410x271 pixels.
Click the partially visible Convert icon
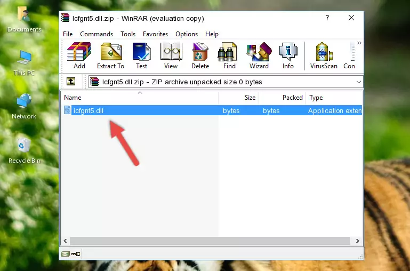[x=350, y=55]
